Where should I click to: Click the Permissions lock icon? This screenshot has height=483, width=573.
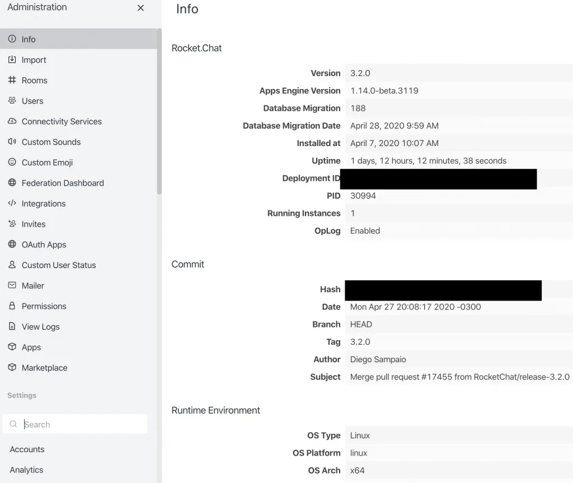point(12,306)
